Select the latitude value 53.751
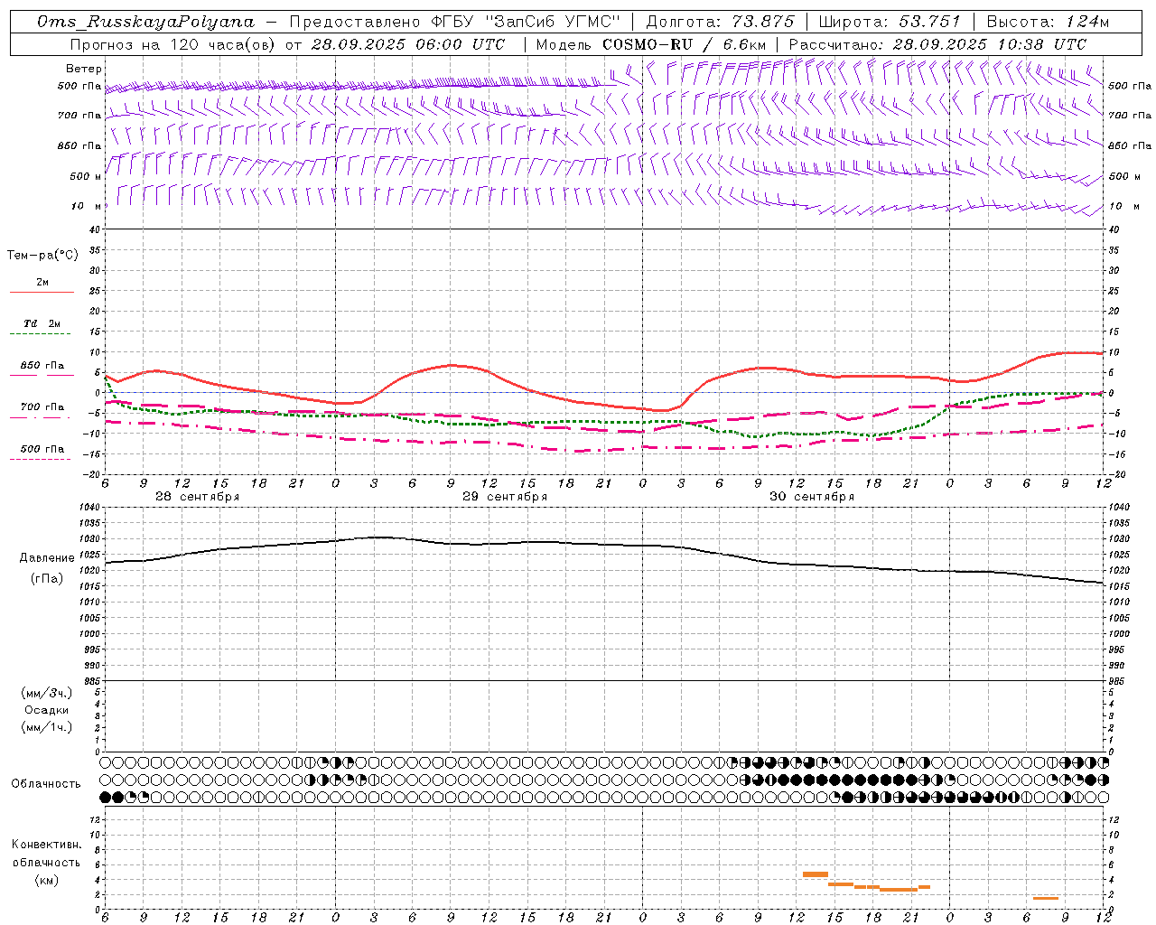The height and width of the screenshot is (925, 1156). tap(931, 22)
